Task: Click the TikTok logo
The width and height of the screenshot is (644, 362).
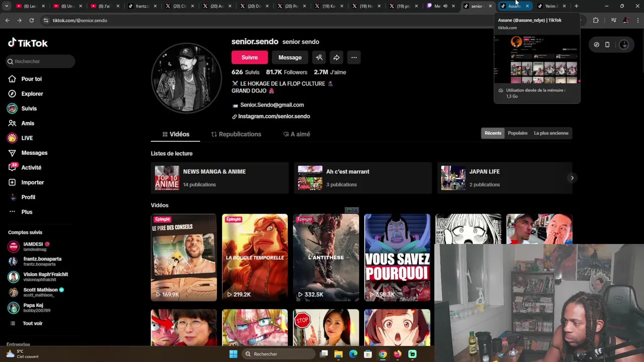Action: 28,43
